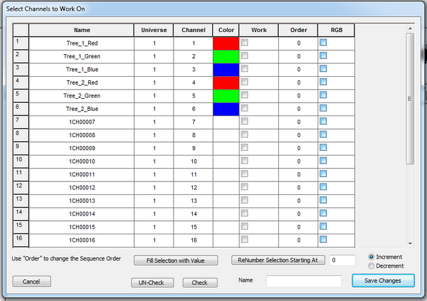
Task: Toggle the RGB box for Tree_2_Green
Action: pyautogui.click(x=323, y=95)
